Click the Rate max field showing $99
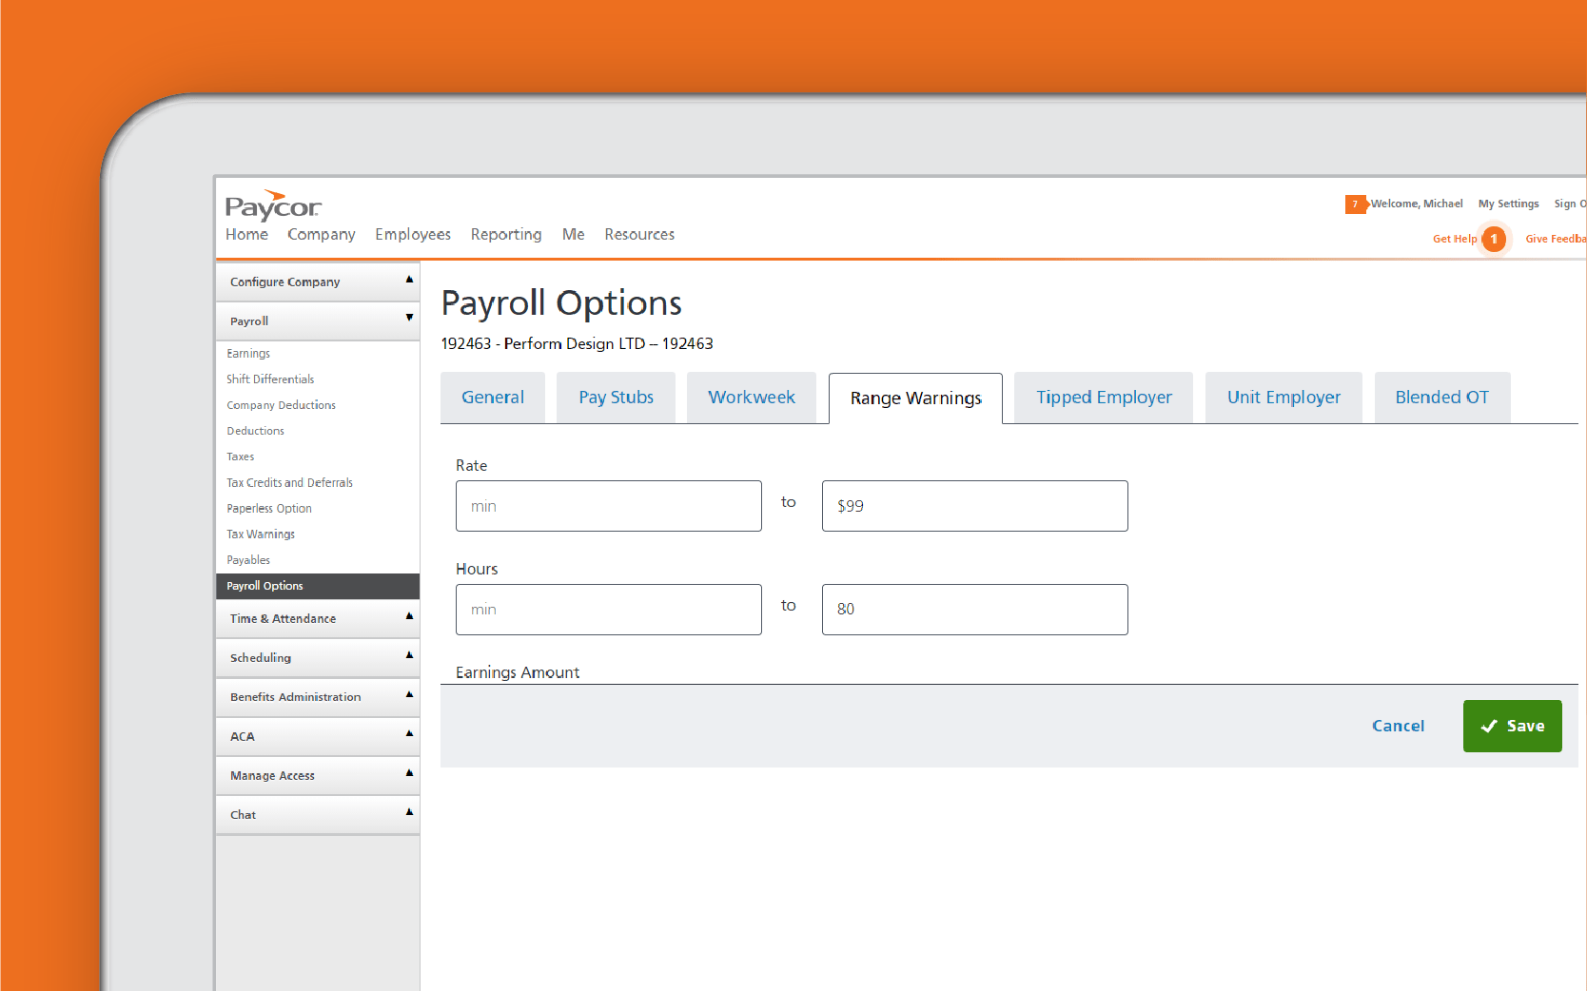The width and height of the screenshot is (1587, 991). click(975, 506)
